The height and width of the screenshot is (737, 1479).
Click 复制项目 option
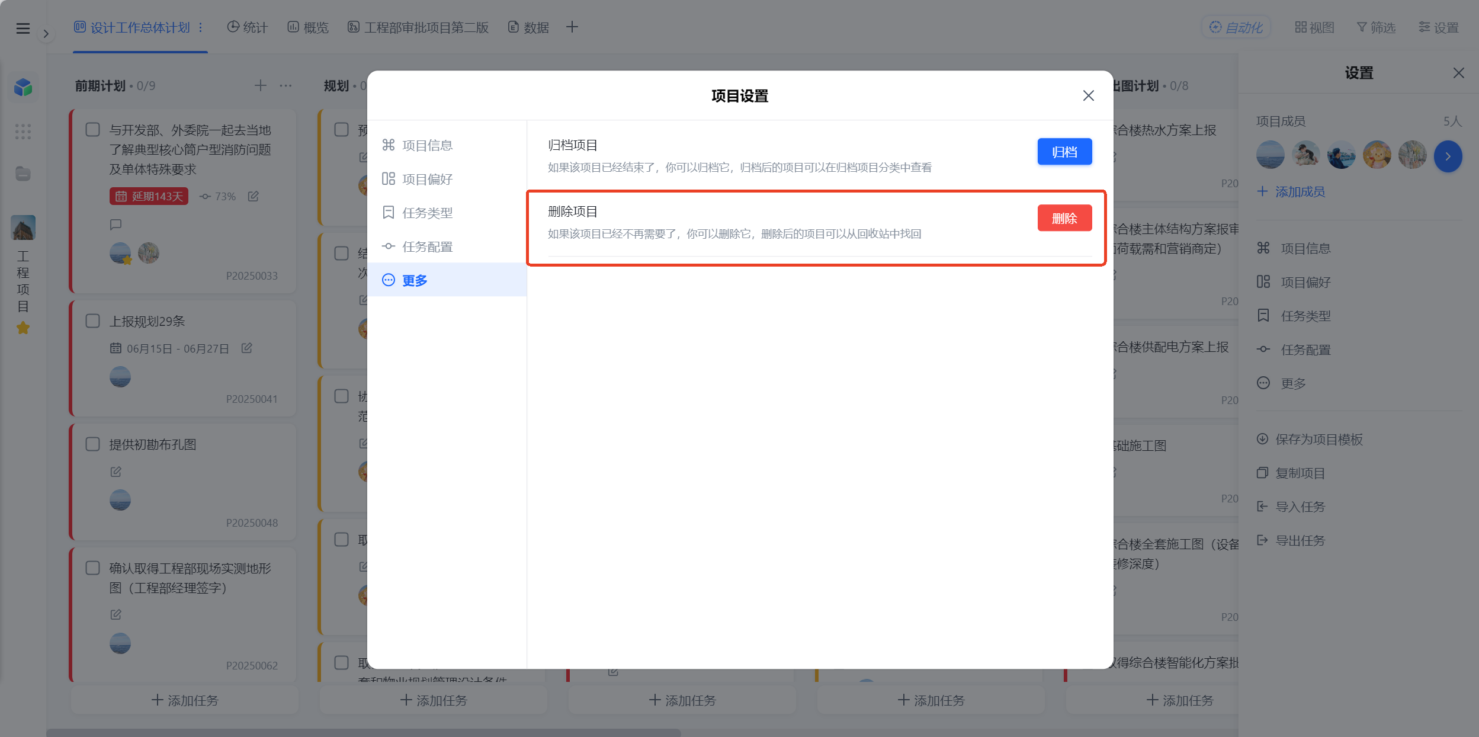point(1291,473)
